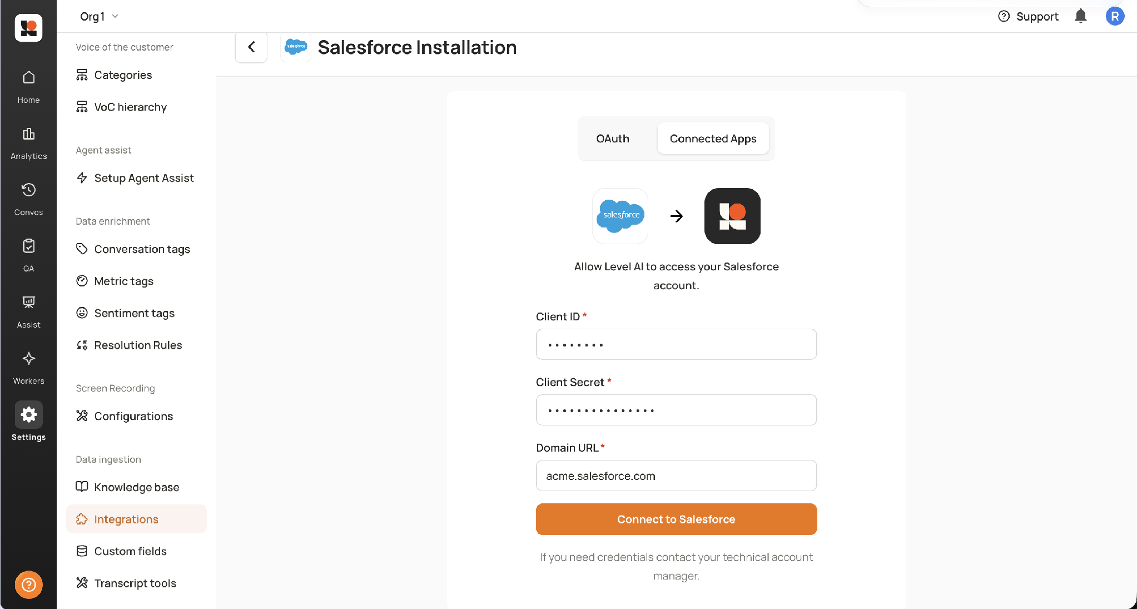This screenshot has height=609, width=1137.
Task: Open Support help link
Action: [1028, 16]
